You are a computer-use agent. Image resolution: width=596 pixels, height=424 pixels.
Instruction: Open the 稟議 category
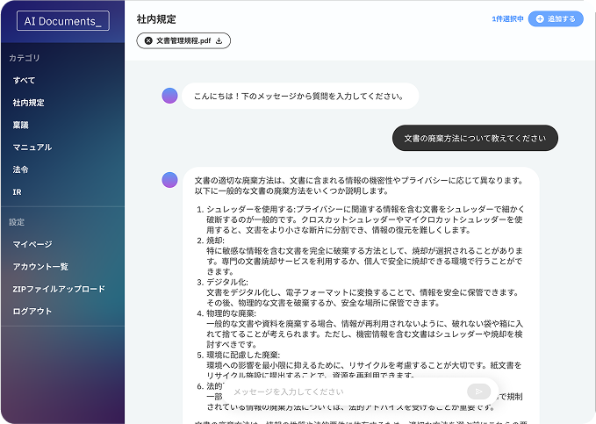21,125
